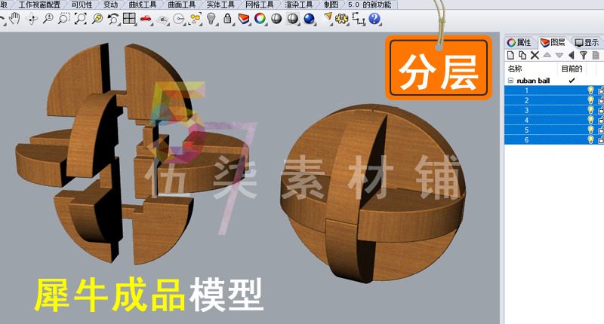This screenshot has height=324, width=604.
Task: Select layer named 6
Action: [x=526, y=140]
